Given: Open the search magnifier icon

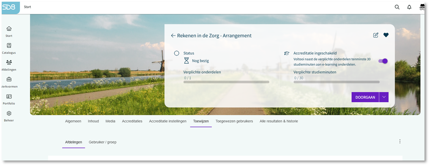Looking at the screenshot, I should coord(397,8).
